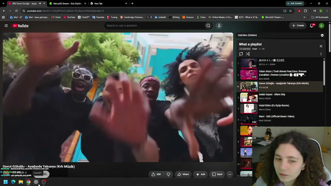Screen dimensions: 331x186
Task: Shuffle the playlist
Action: [x=248, y=54]
